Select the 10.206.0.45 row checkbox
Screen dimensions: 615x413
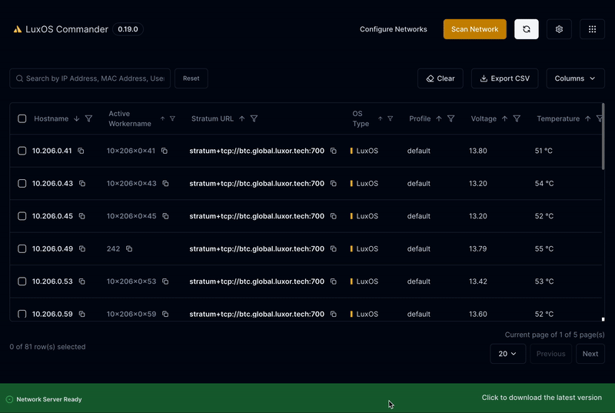[x=22, y=216]
